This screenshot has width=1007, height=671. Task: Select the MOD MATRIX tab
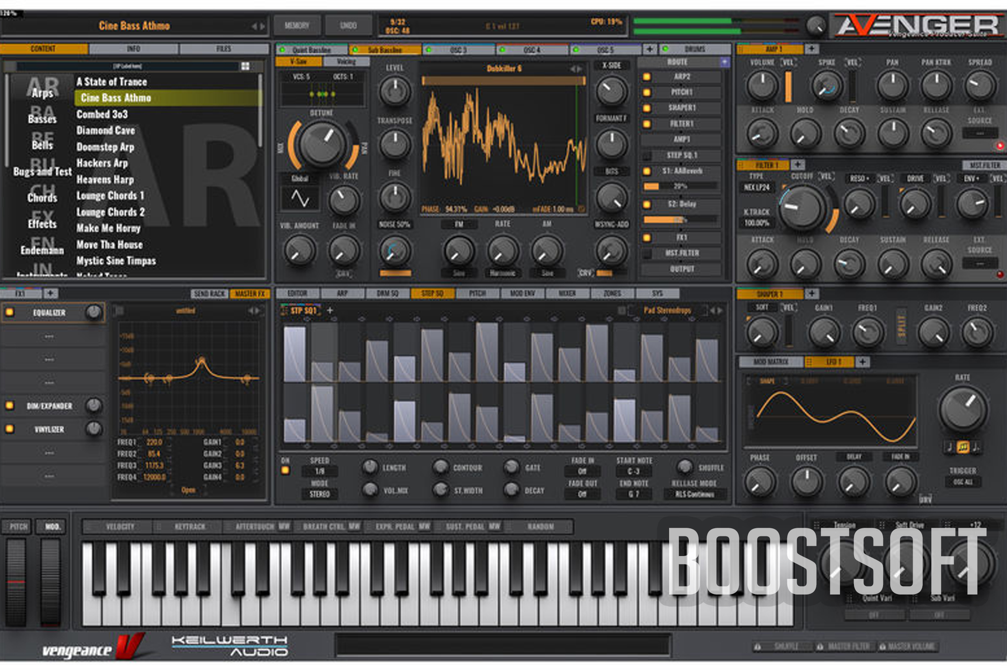(771, 361)
